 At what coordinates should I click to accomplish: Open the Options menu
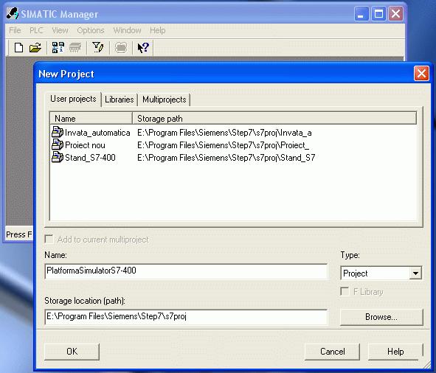pyautogui.click(x=91, y=30)
